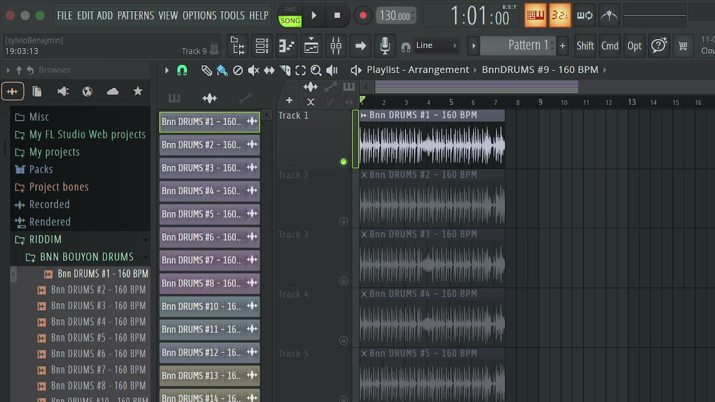Open the Piano roll view
This screenshot has width=715, height=402.
[x=287, y=46]
